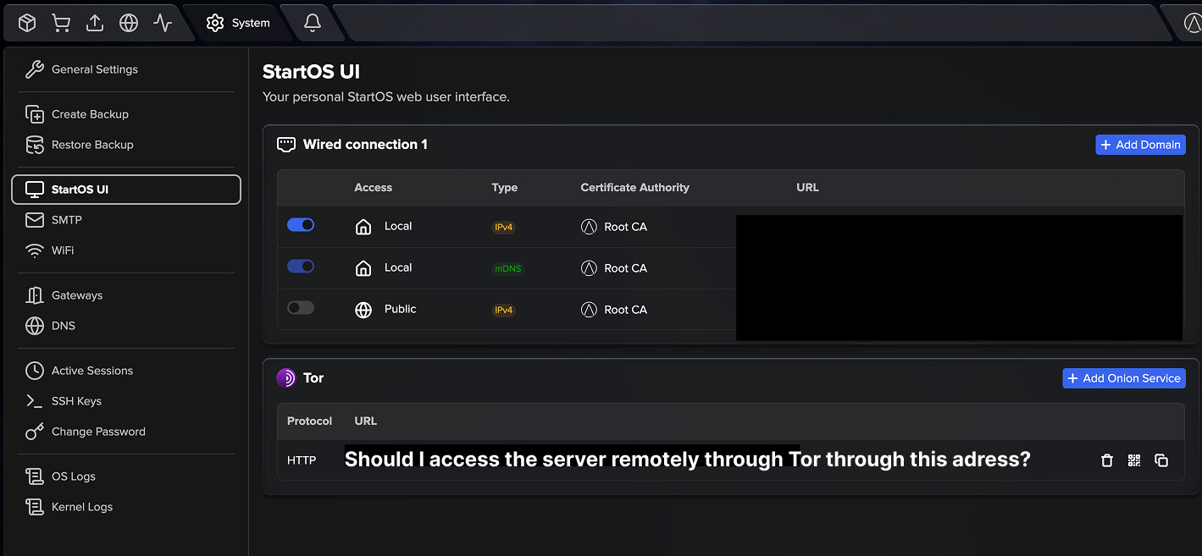Open Active Sessions in sidebar

tap(126, 371)
